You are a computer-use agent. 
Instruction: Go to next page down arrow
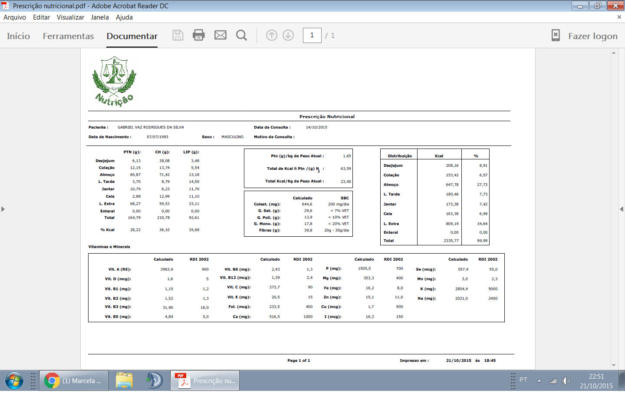tap(288, 35)
